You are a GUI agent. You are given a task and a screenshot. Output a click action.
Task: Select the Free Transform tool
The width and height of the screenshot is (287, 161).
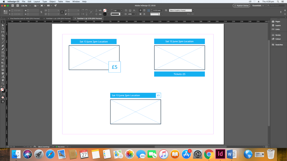[3, 63]
